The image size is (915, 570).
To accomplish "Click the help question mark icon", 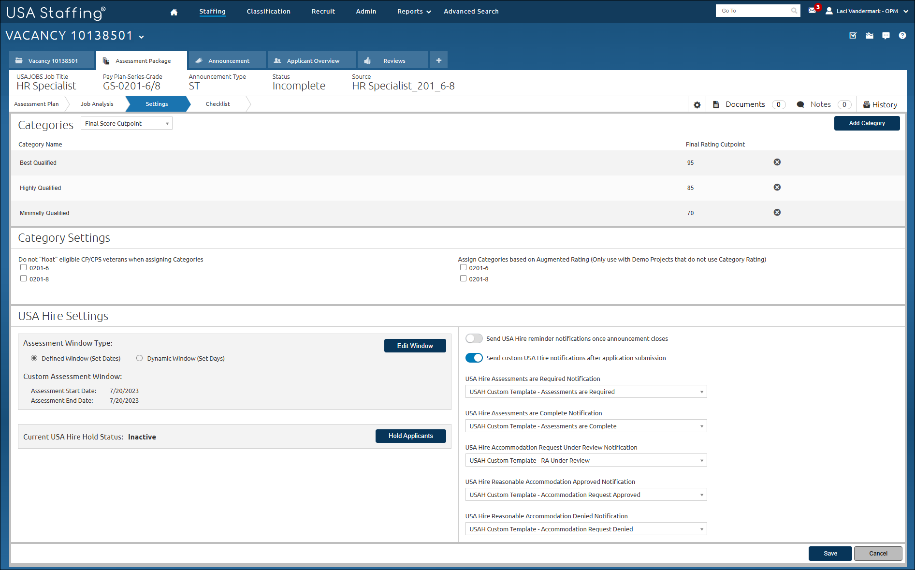I will pyautogui.click(x=902, y=36).
